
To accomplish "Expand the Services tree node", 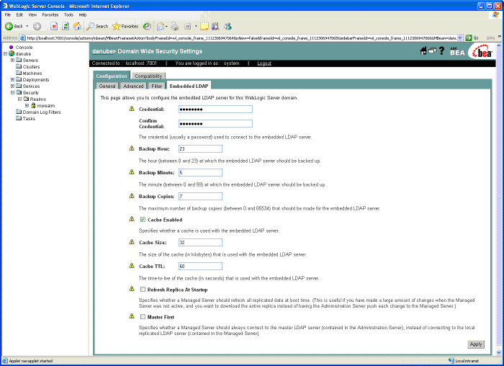I will coord(12,86).
